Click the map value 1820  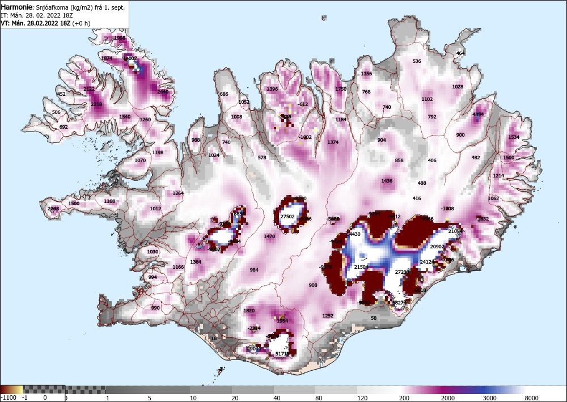click(x=249, y=311)
